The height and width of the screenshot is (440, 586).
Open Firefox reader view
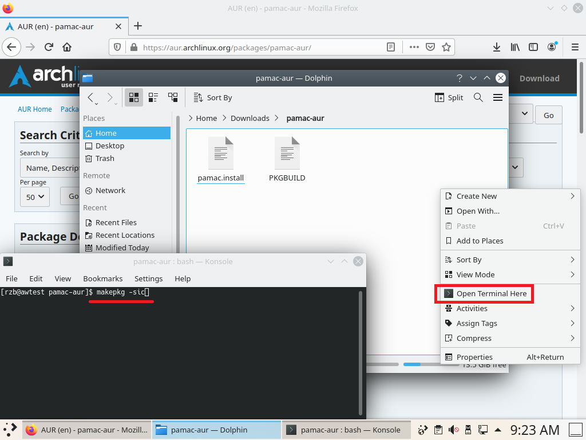tap(390, 47)
